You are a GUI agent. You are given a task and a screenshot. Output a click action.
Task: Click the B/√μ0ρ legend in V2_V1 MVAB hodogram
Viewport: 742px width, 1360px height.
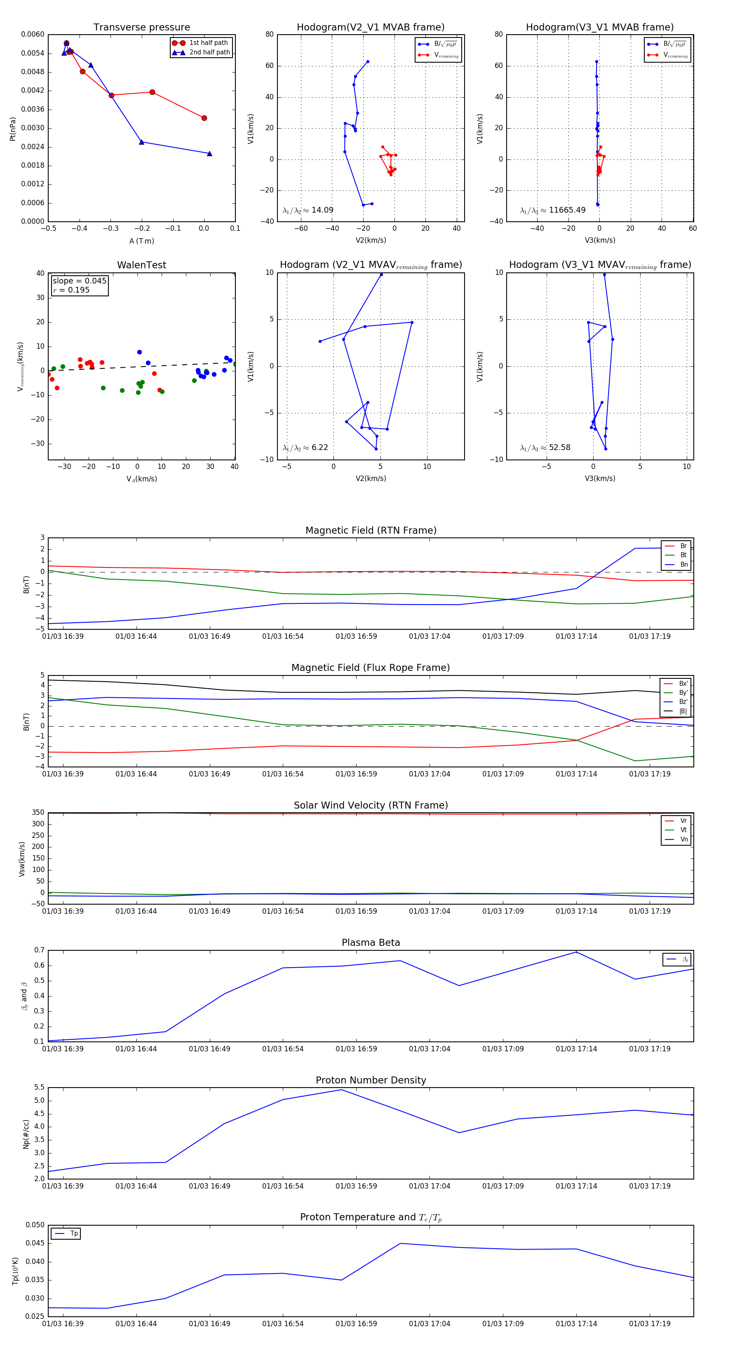[438, 45]
